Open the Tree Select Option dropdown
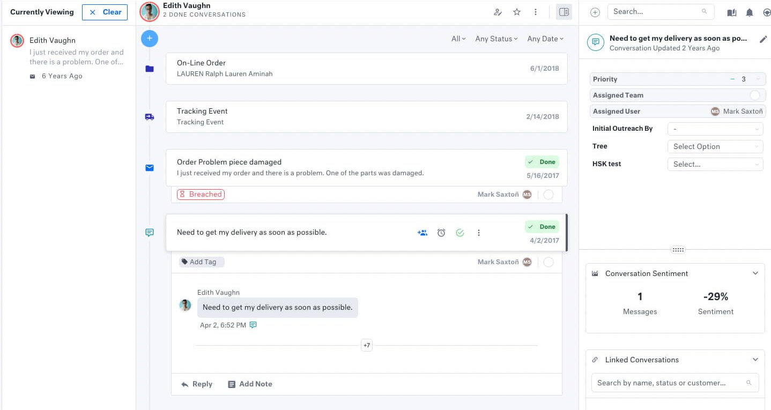 tap(715, 147)
